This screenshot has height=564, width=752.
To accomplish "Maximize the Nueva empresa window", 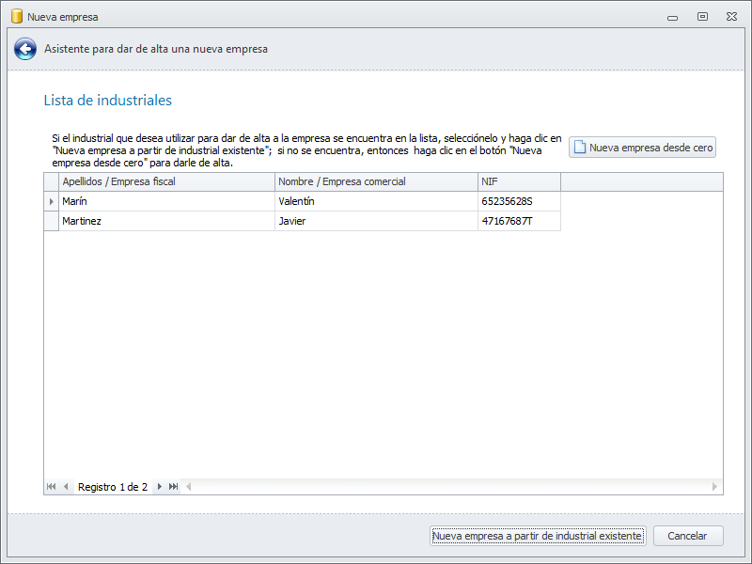I will [x=702, y=16].
